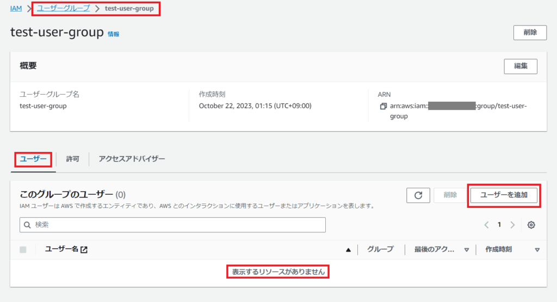Sort by the 最後のアク... column arrow

click(x=466, y=250)
